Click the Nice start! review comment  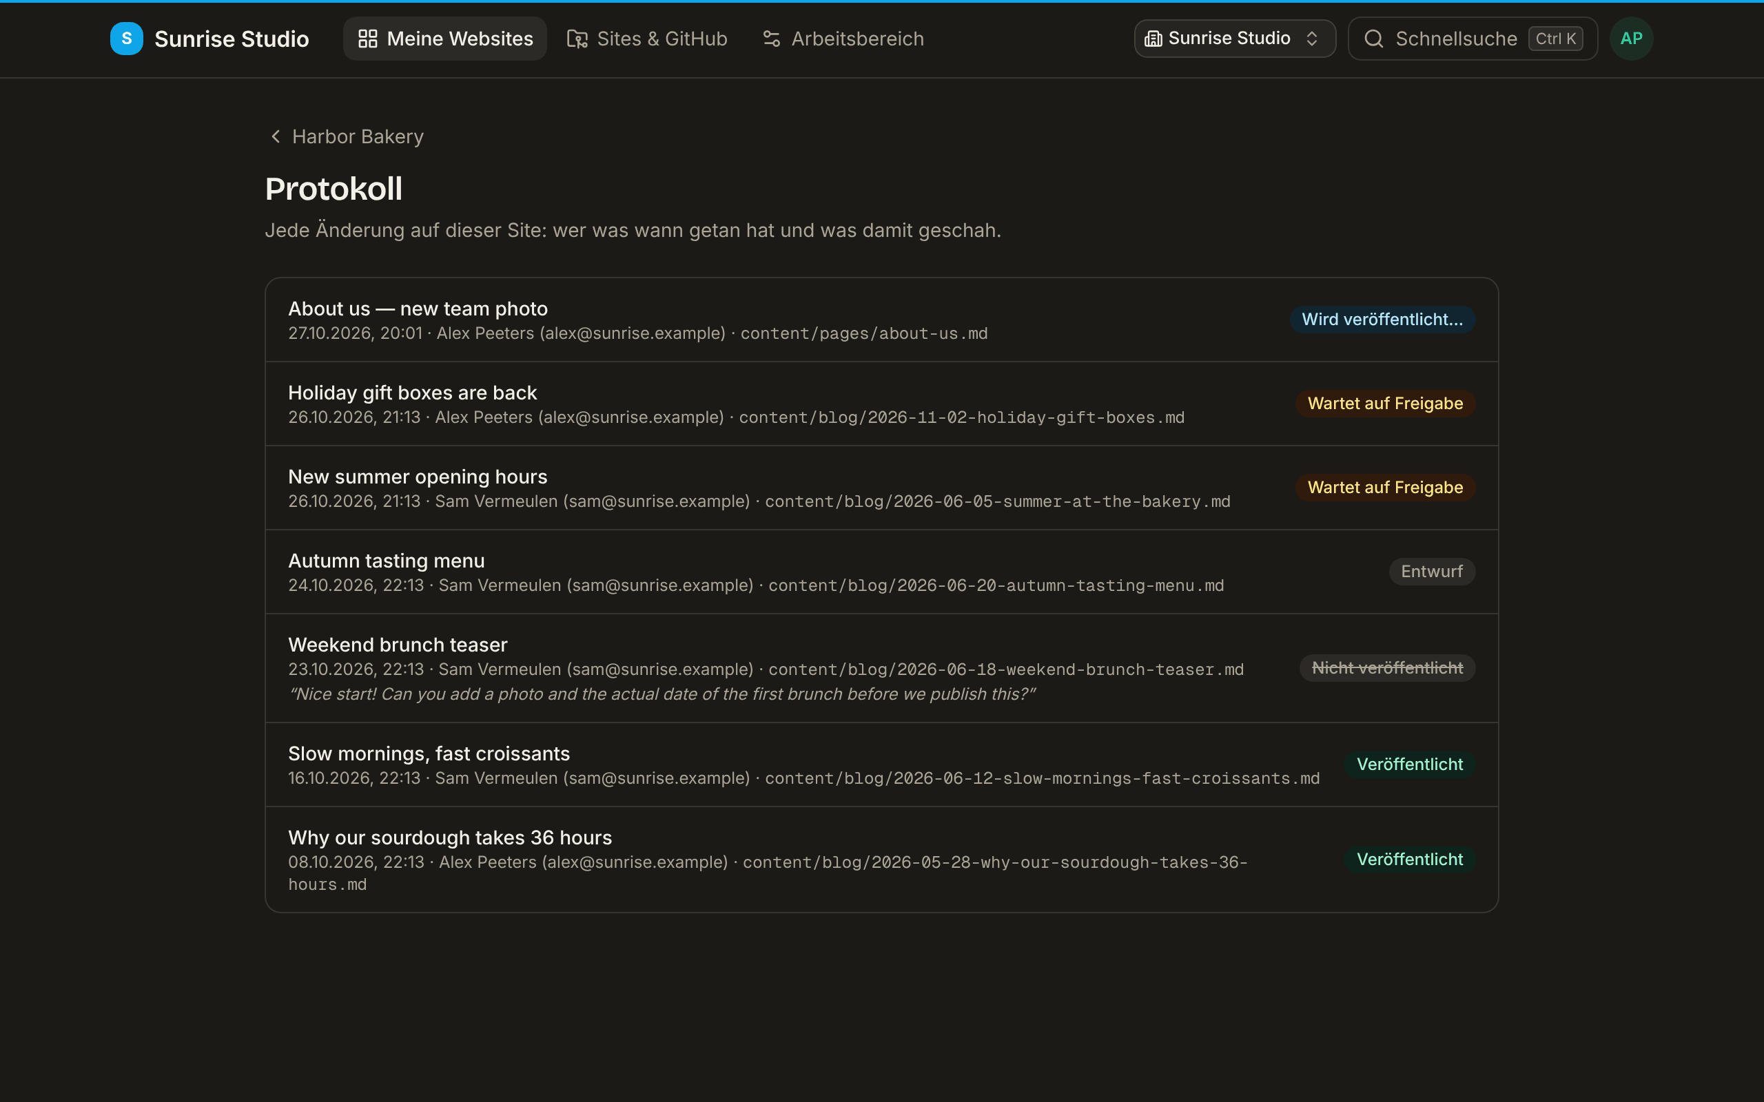click(662, 694)
